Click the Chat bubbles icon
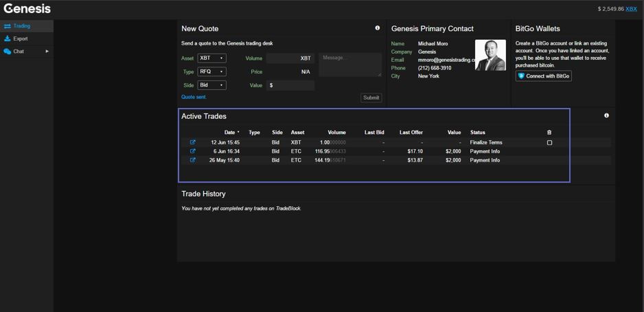Screen dimensions: 644x312 tap(8, 52)
